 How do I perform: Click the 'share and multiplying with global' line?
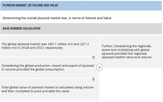126,50
